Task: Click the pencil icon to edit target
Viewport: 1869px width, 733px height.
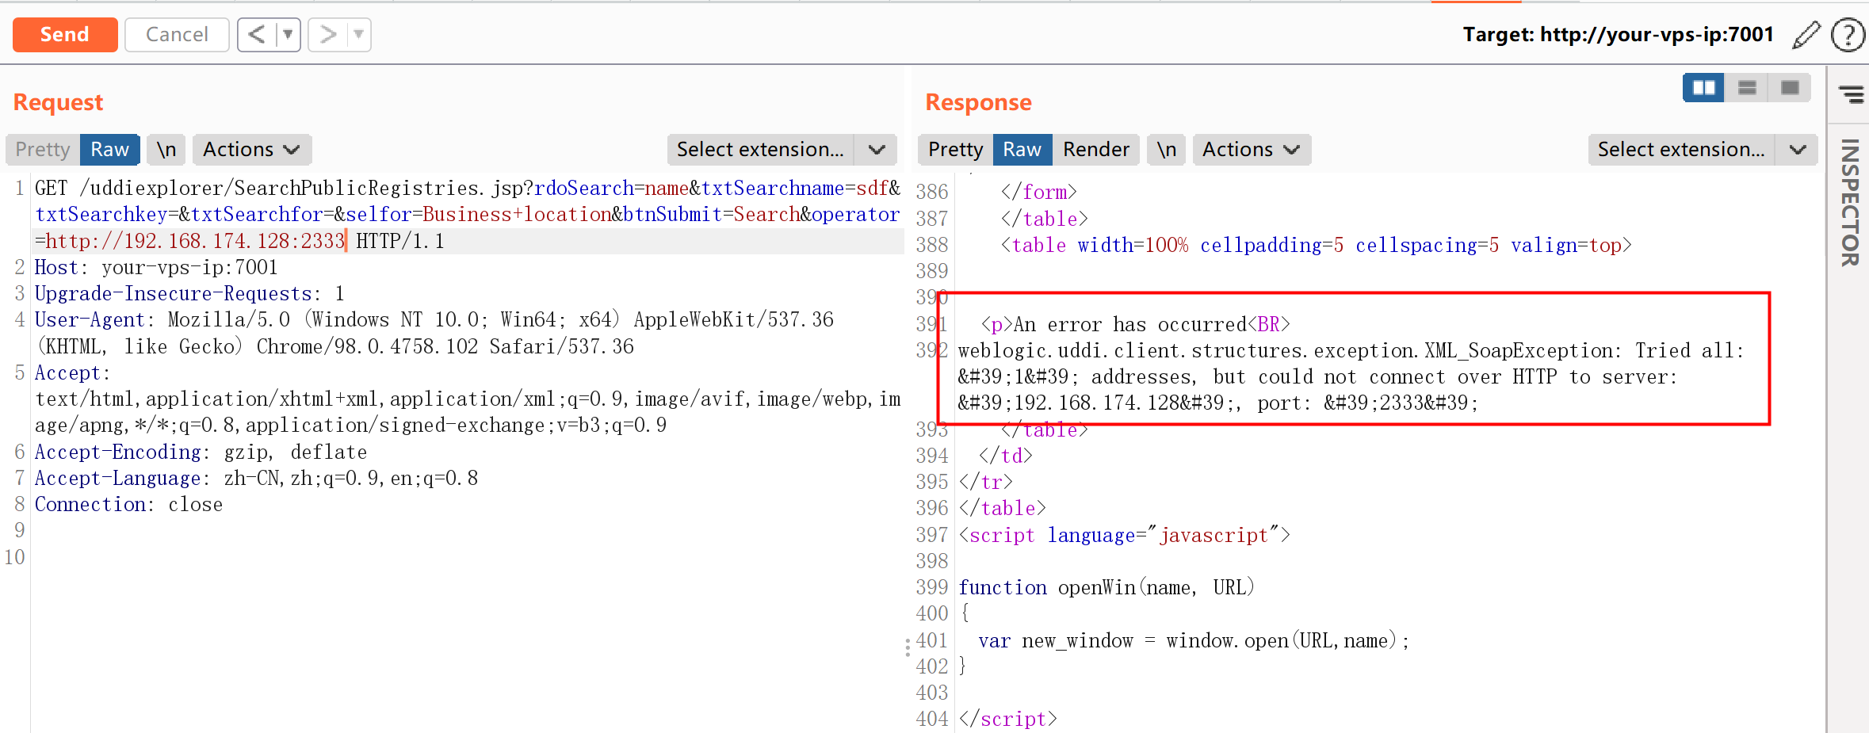Action: (1806, 36)
